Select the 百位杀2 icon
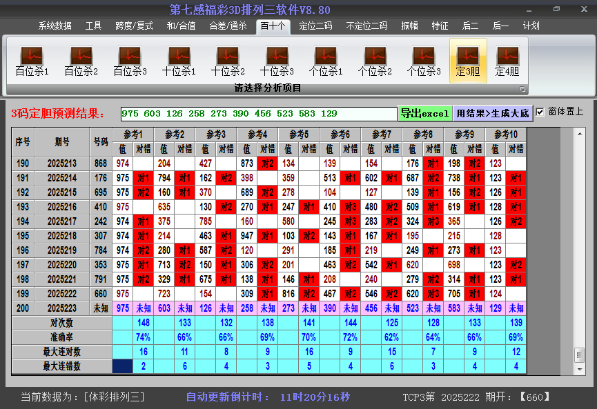Image resolution: width=597 pixels, height=409 pixels. pos(81,61)
